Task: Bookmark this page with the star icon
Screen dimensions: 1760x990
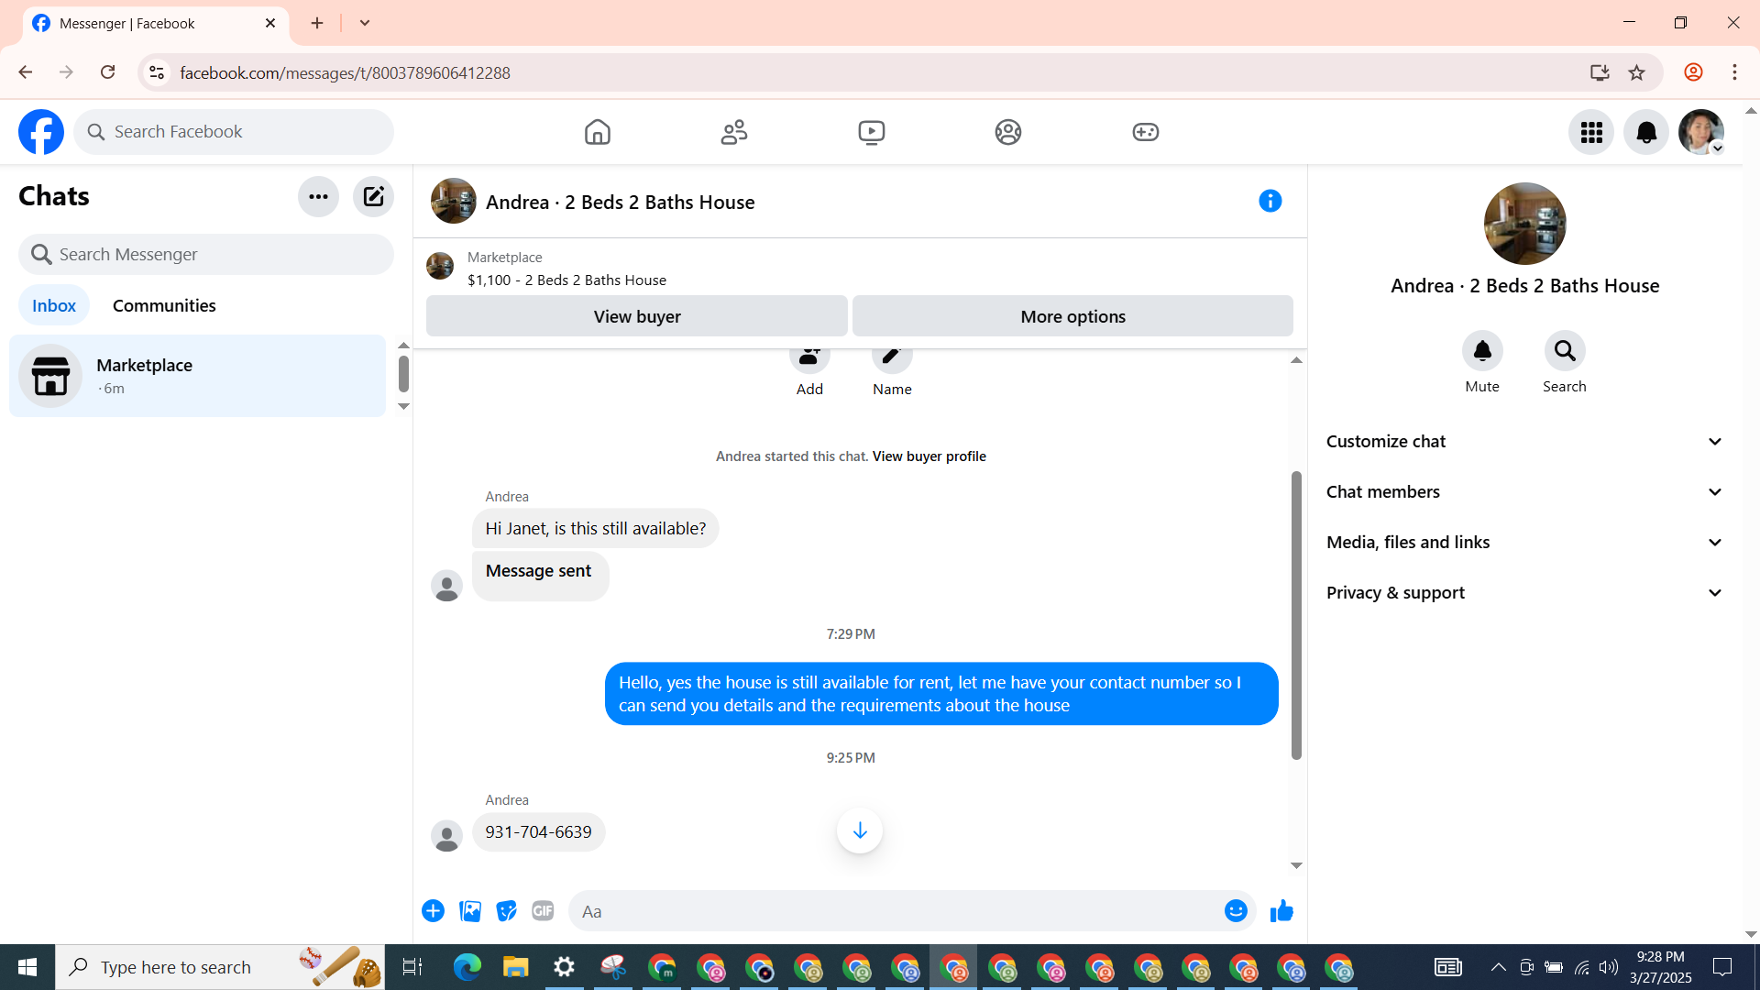Action: coord(1637,72)
